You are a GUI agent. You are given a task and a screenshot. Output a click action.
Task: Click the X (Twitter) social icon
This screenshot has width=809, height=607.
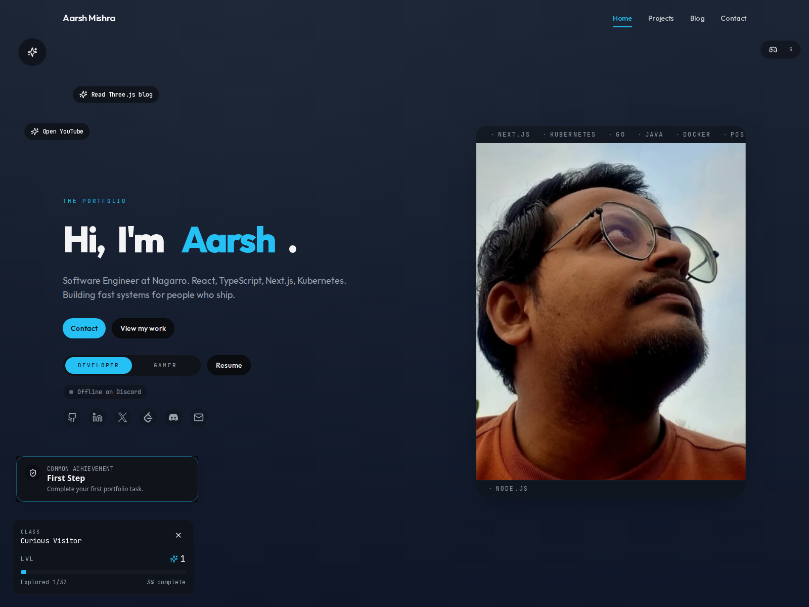coord(123,417)
